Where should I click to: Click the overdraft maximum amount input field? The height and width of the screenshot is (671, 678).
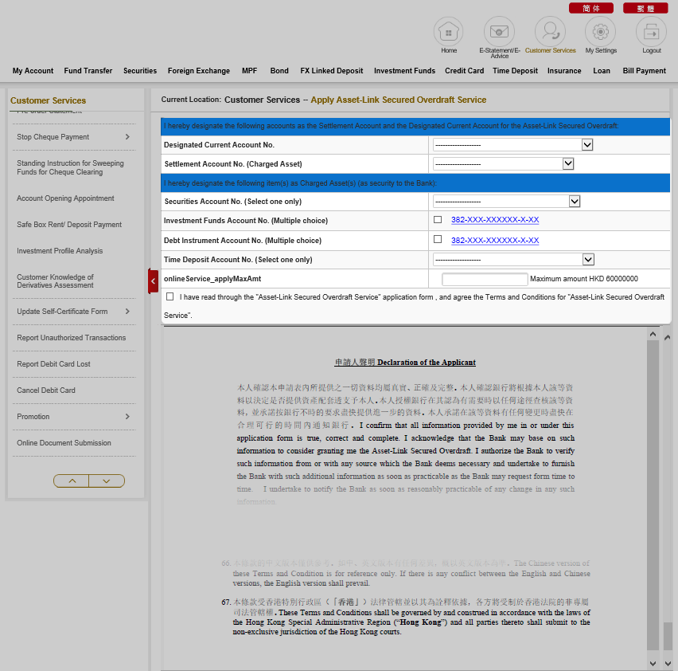(485, 279)
